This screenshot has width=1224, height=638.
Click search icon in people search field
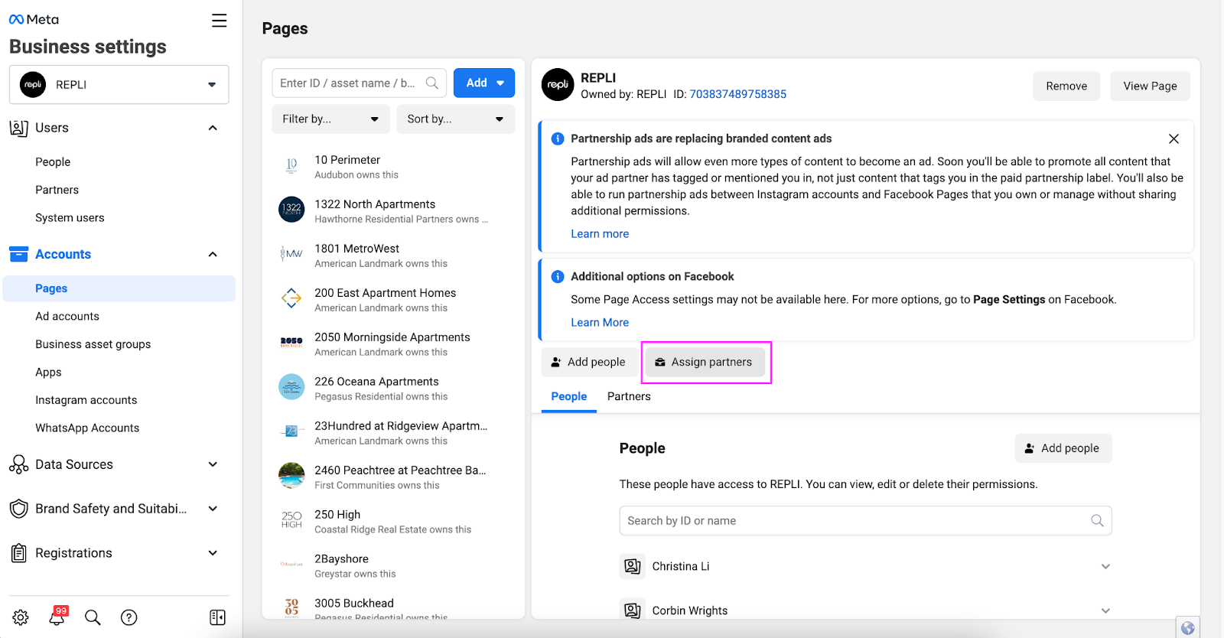click(1097, 520)
